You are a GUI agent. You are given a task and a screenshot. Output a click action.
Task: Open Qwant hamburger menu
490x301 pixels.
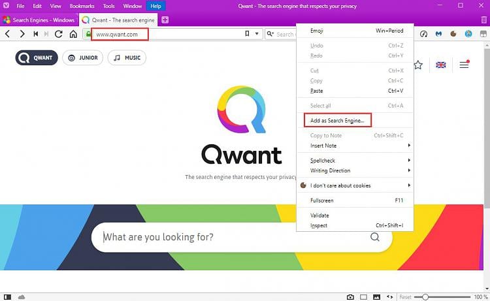click(x=464, y=65)
